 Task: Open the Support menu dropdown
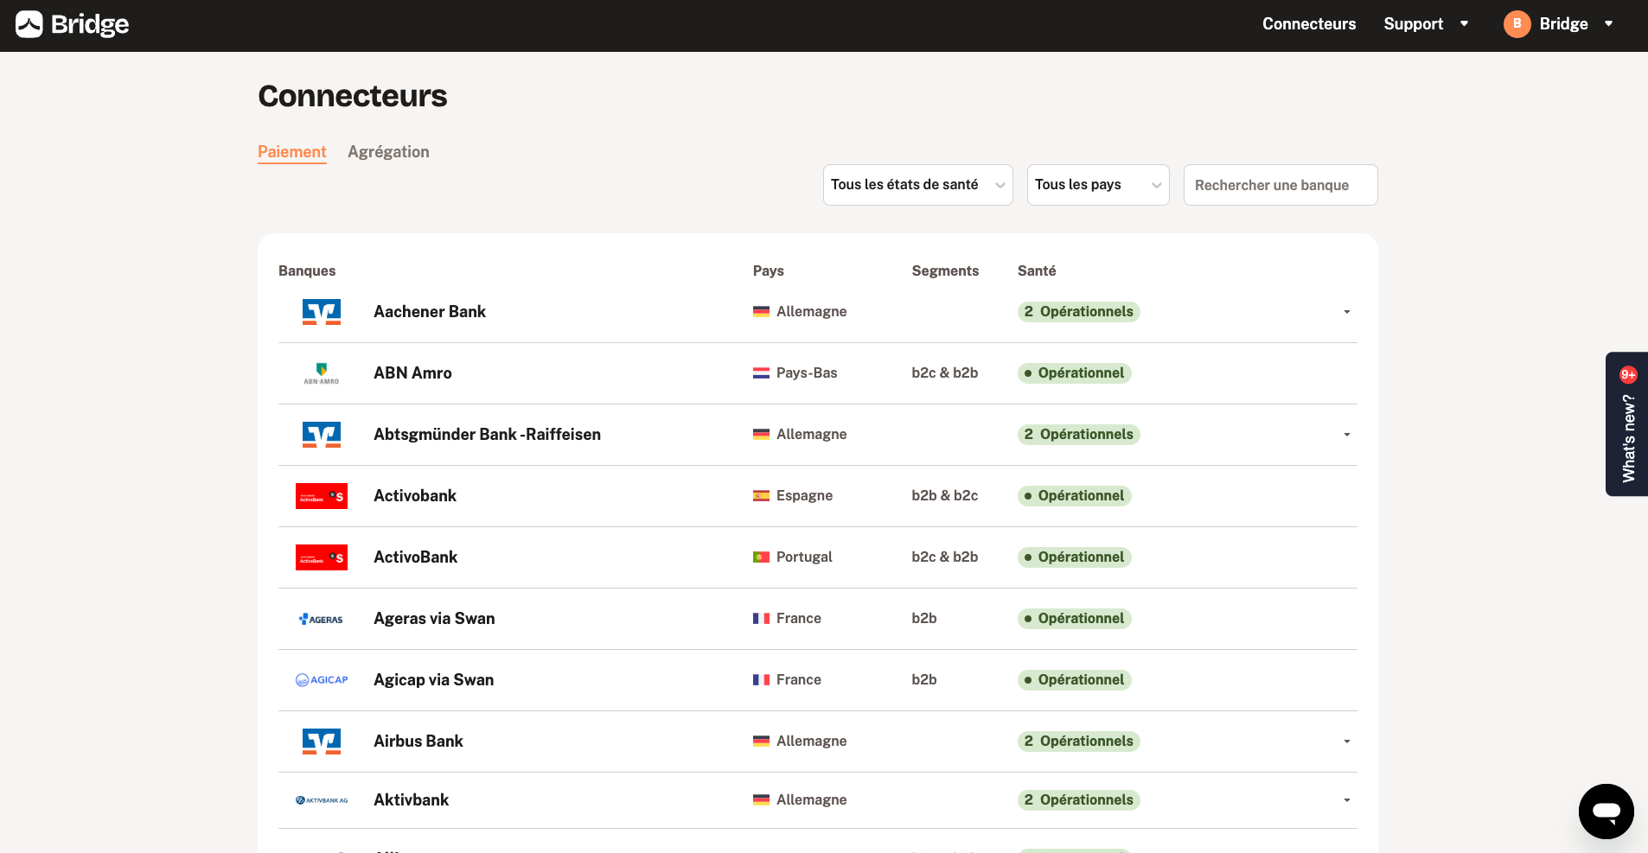(1426, 24)
